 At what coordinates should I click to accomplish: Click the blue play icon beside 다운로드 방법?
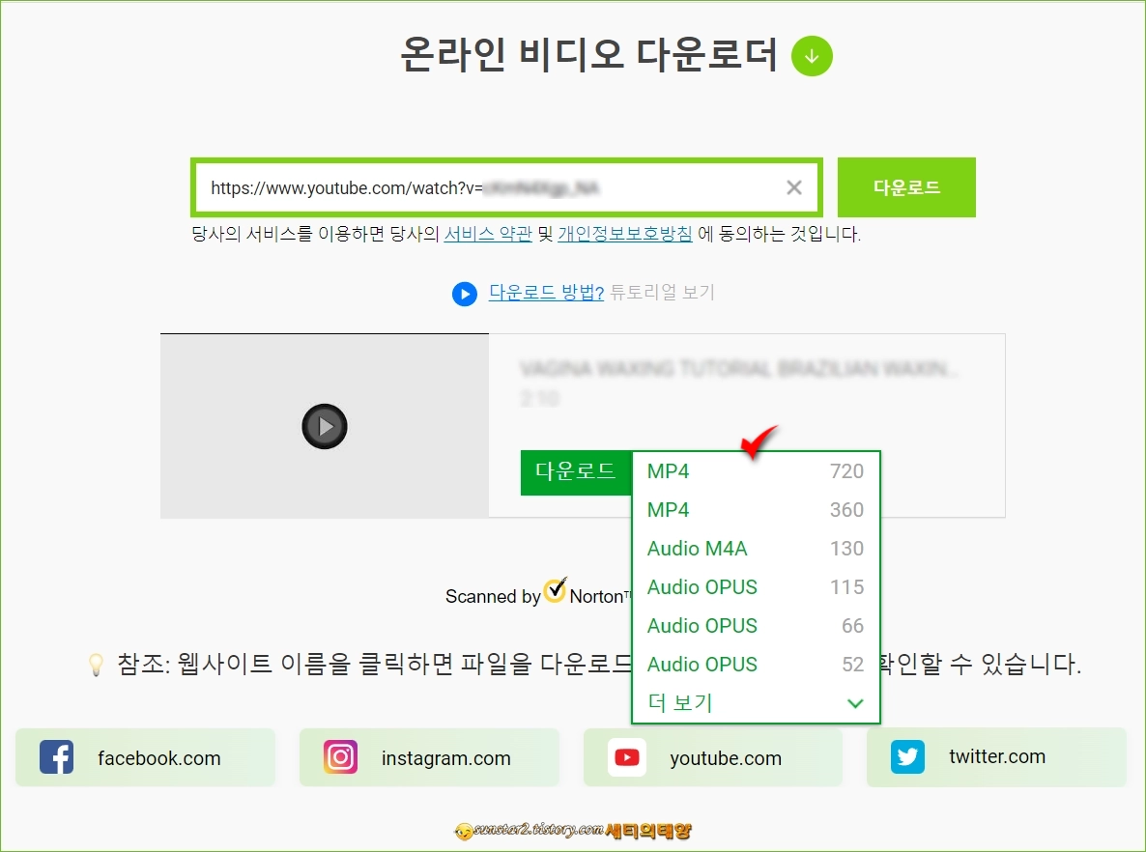click(465, 294)
